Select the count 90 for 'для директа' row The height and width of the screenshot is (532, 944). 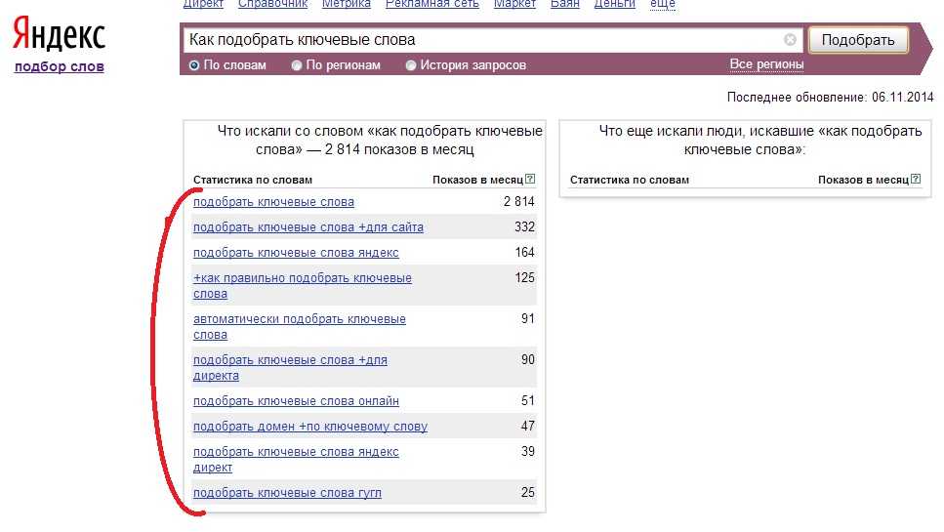[528, 359]
